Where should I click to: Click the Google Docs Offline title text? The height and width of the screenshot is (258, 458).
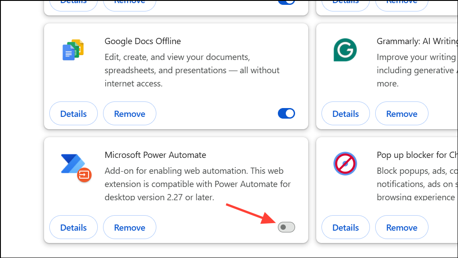coord(143,41)
